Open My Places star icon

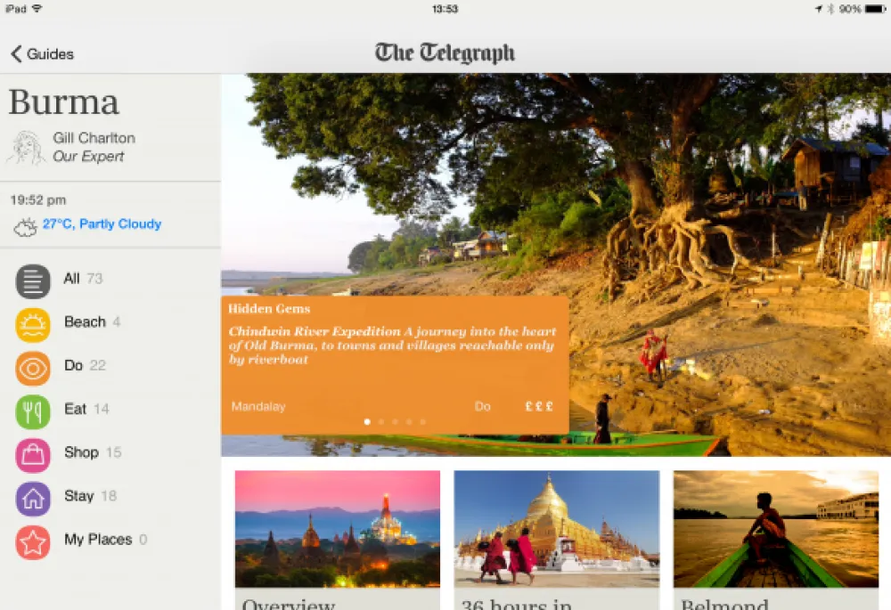point(33,542)
